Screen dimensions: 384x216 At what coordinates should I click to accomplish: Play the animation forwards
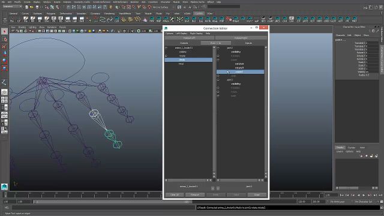tap(364, 195)
